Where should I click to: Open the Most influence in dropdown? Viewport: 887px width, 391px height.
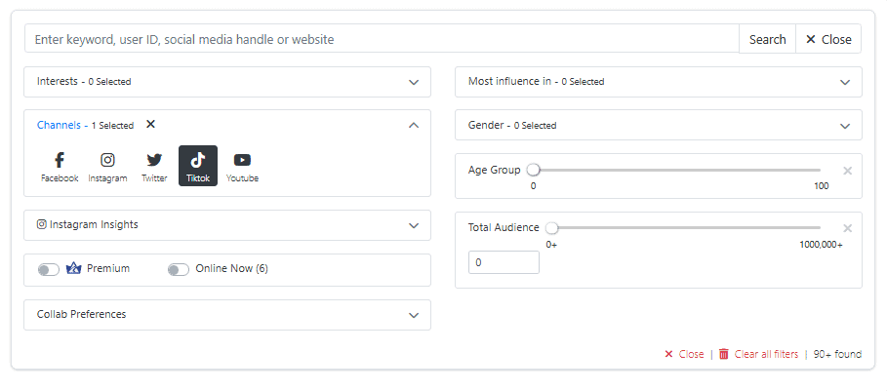tap(659, 82)
